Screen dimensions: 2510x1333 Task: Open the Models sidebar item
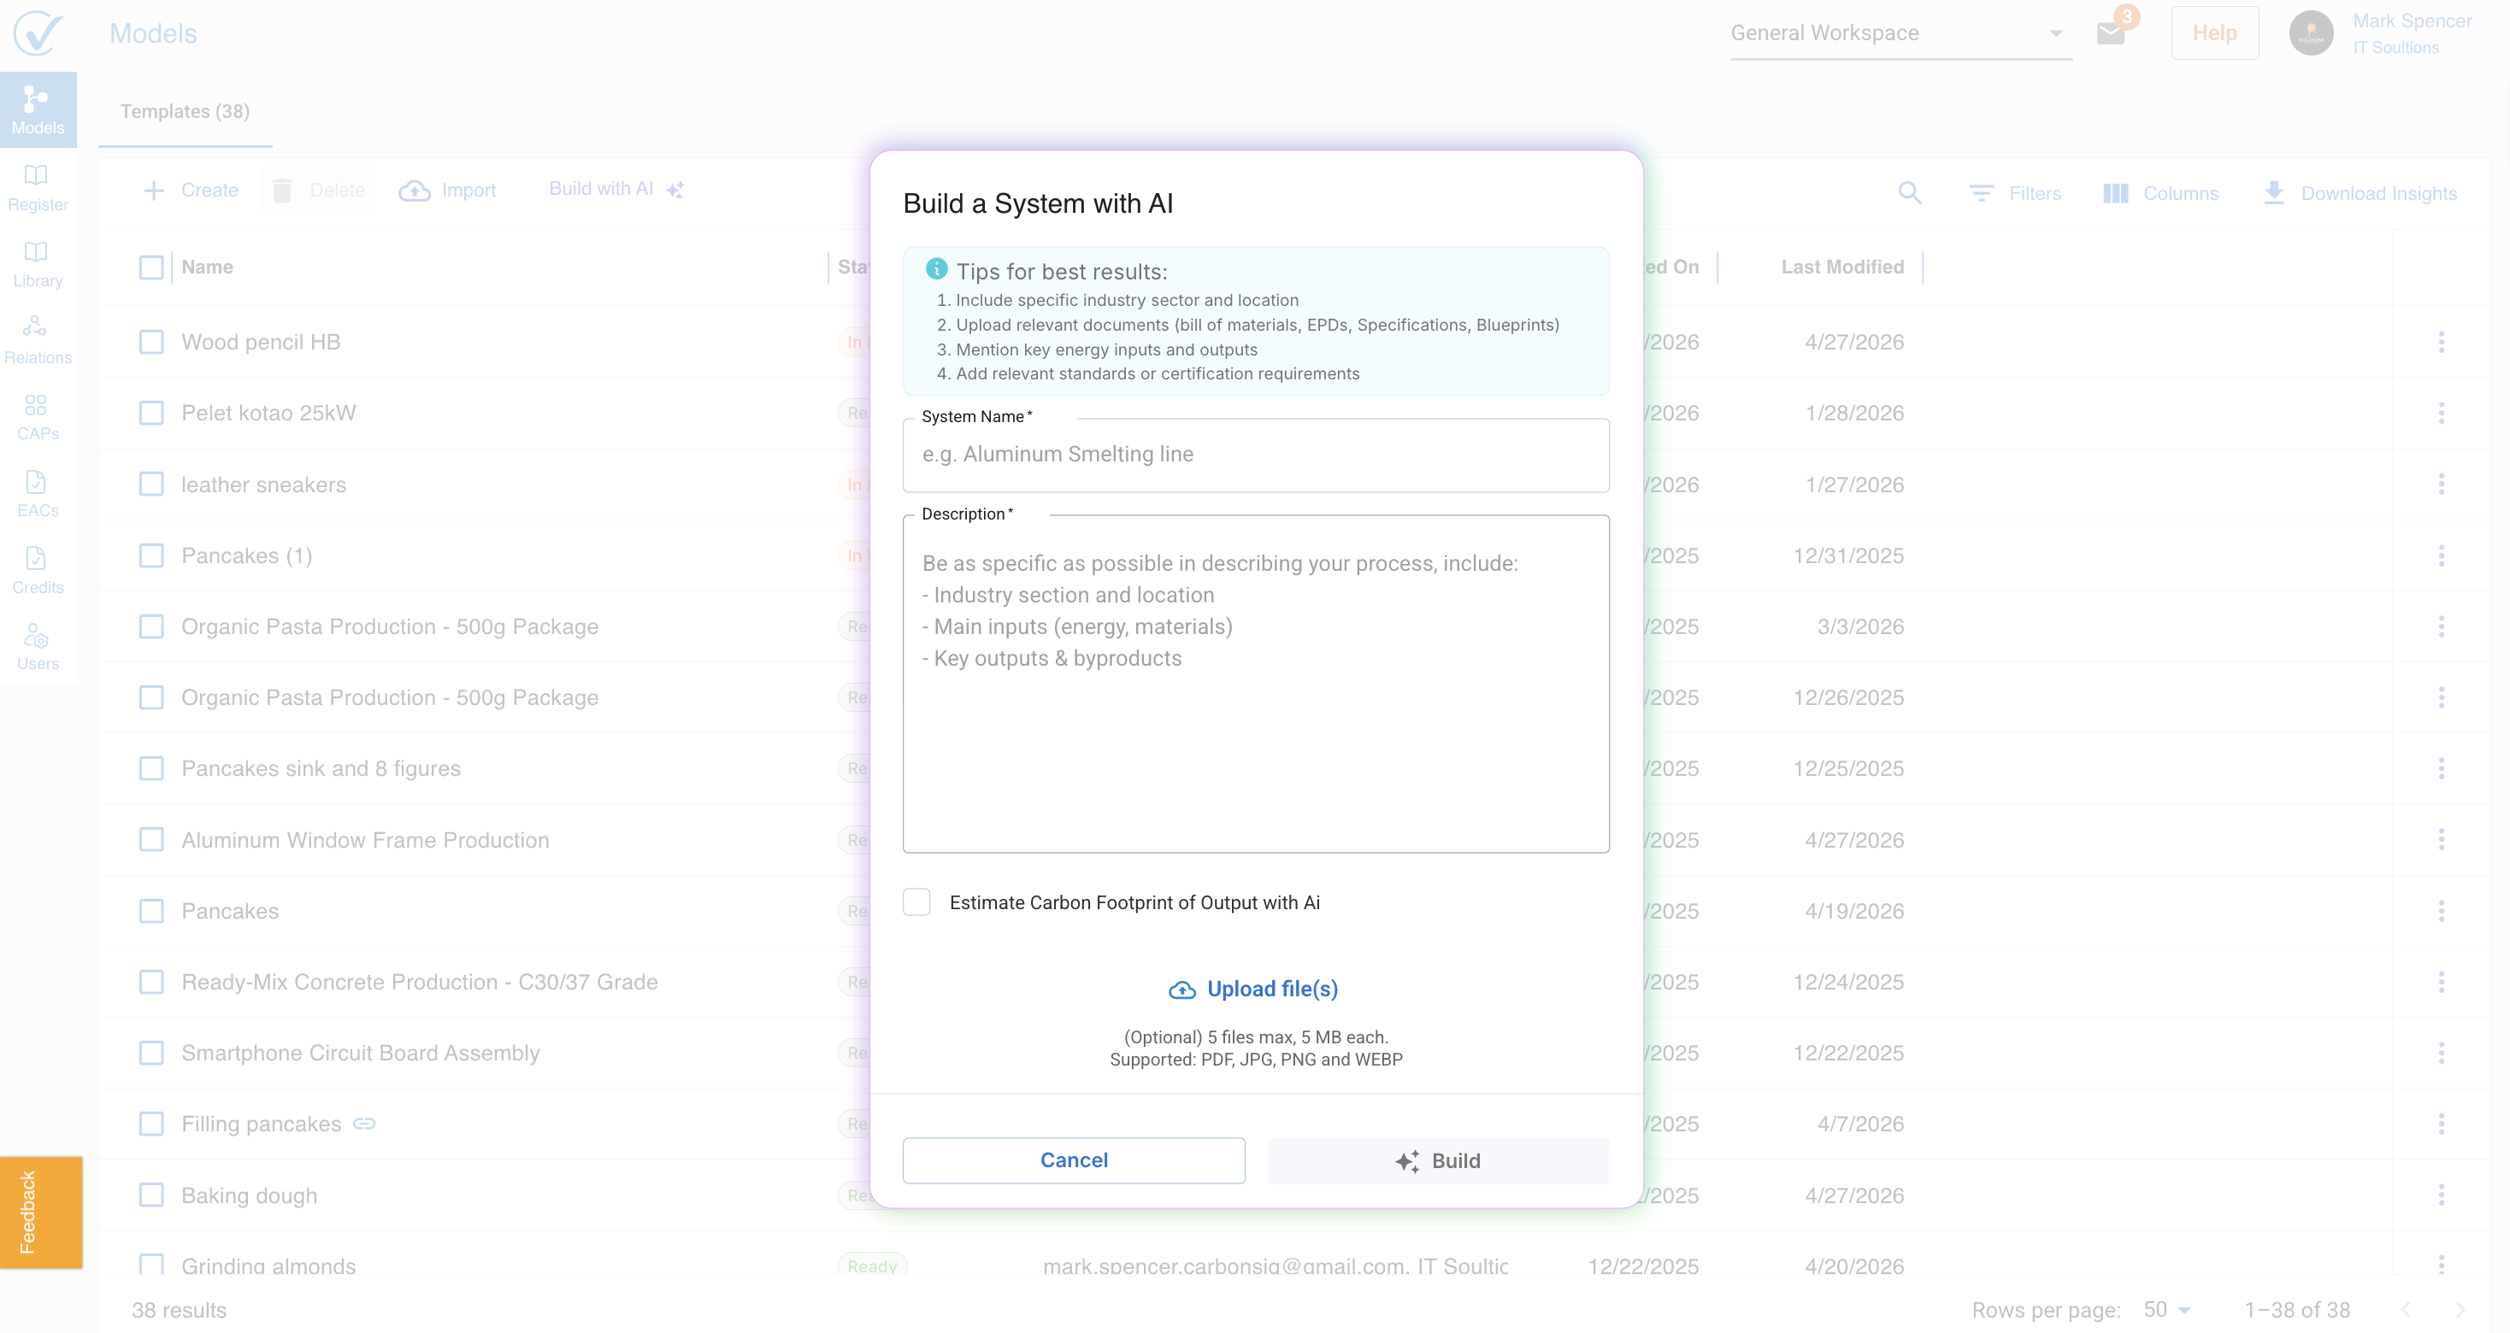[37, 109]
